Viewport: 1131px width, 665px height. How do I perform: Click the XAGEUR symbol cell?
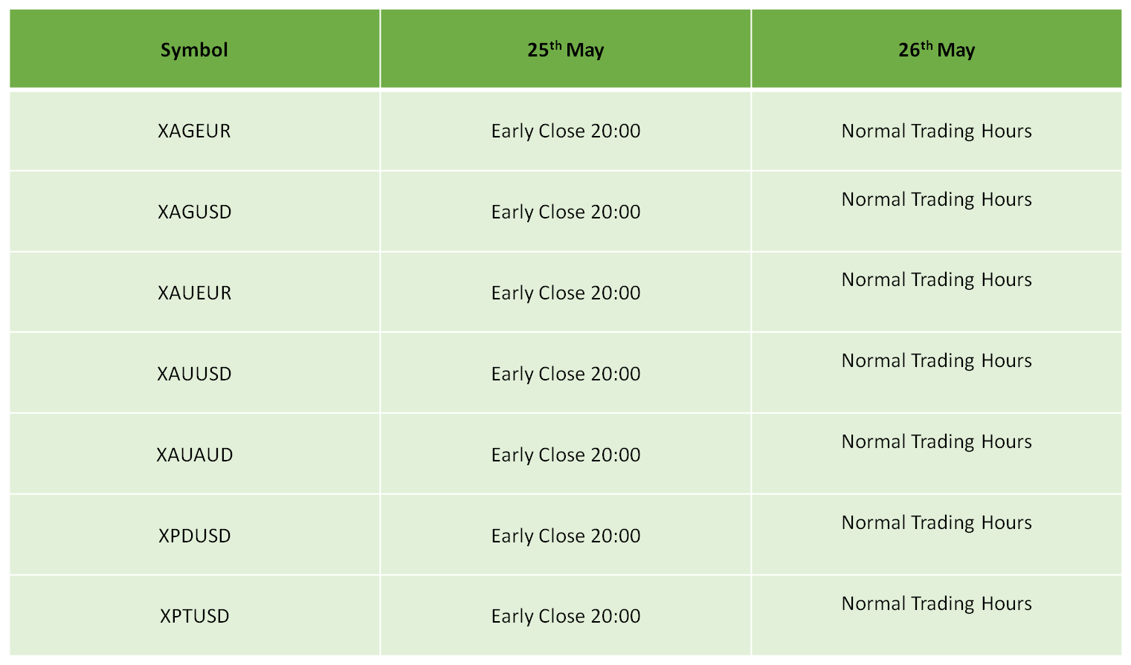194,131
